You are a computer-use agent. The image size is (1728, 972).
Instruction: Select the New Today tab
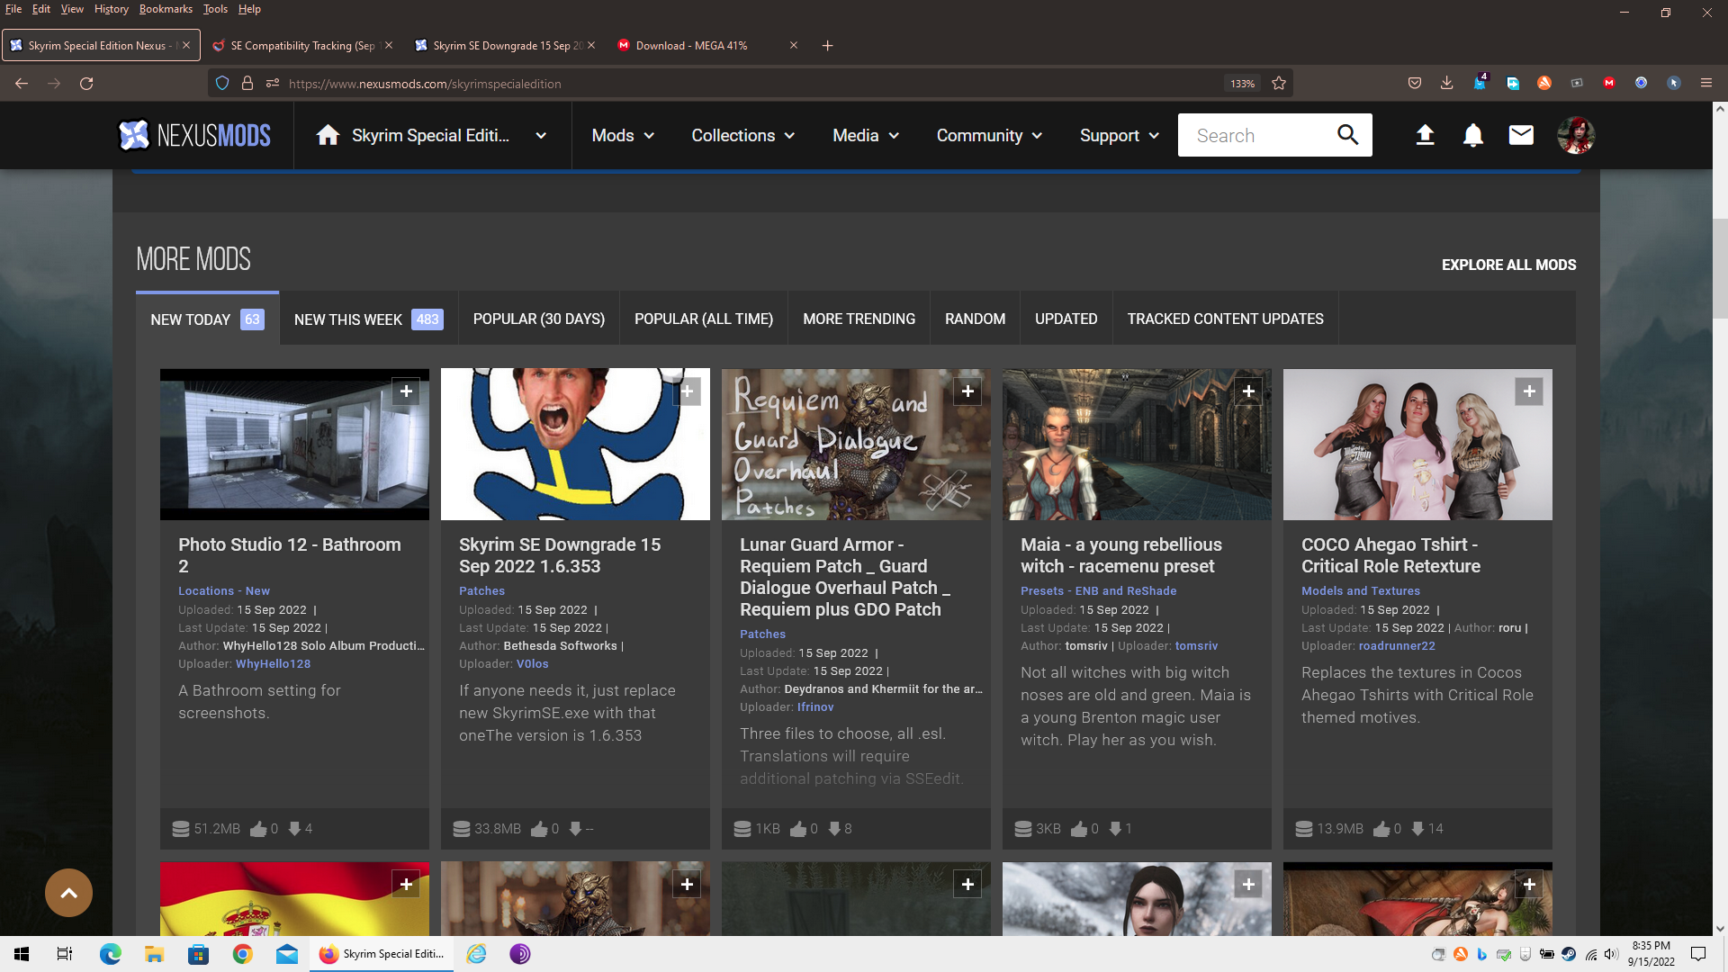click(208, 319)
